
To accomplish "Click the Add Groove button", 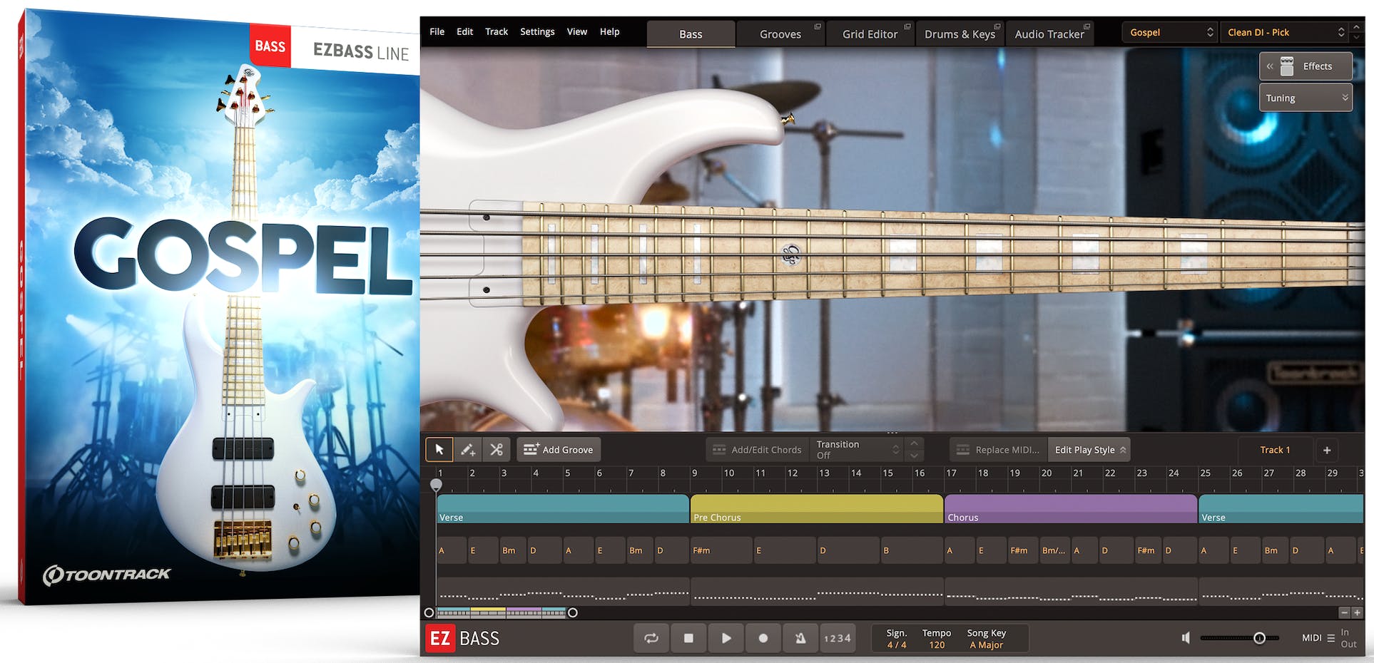I will coord(559,449).
